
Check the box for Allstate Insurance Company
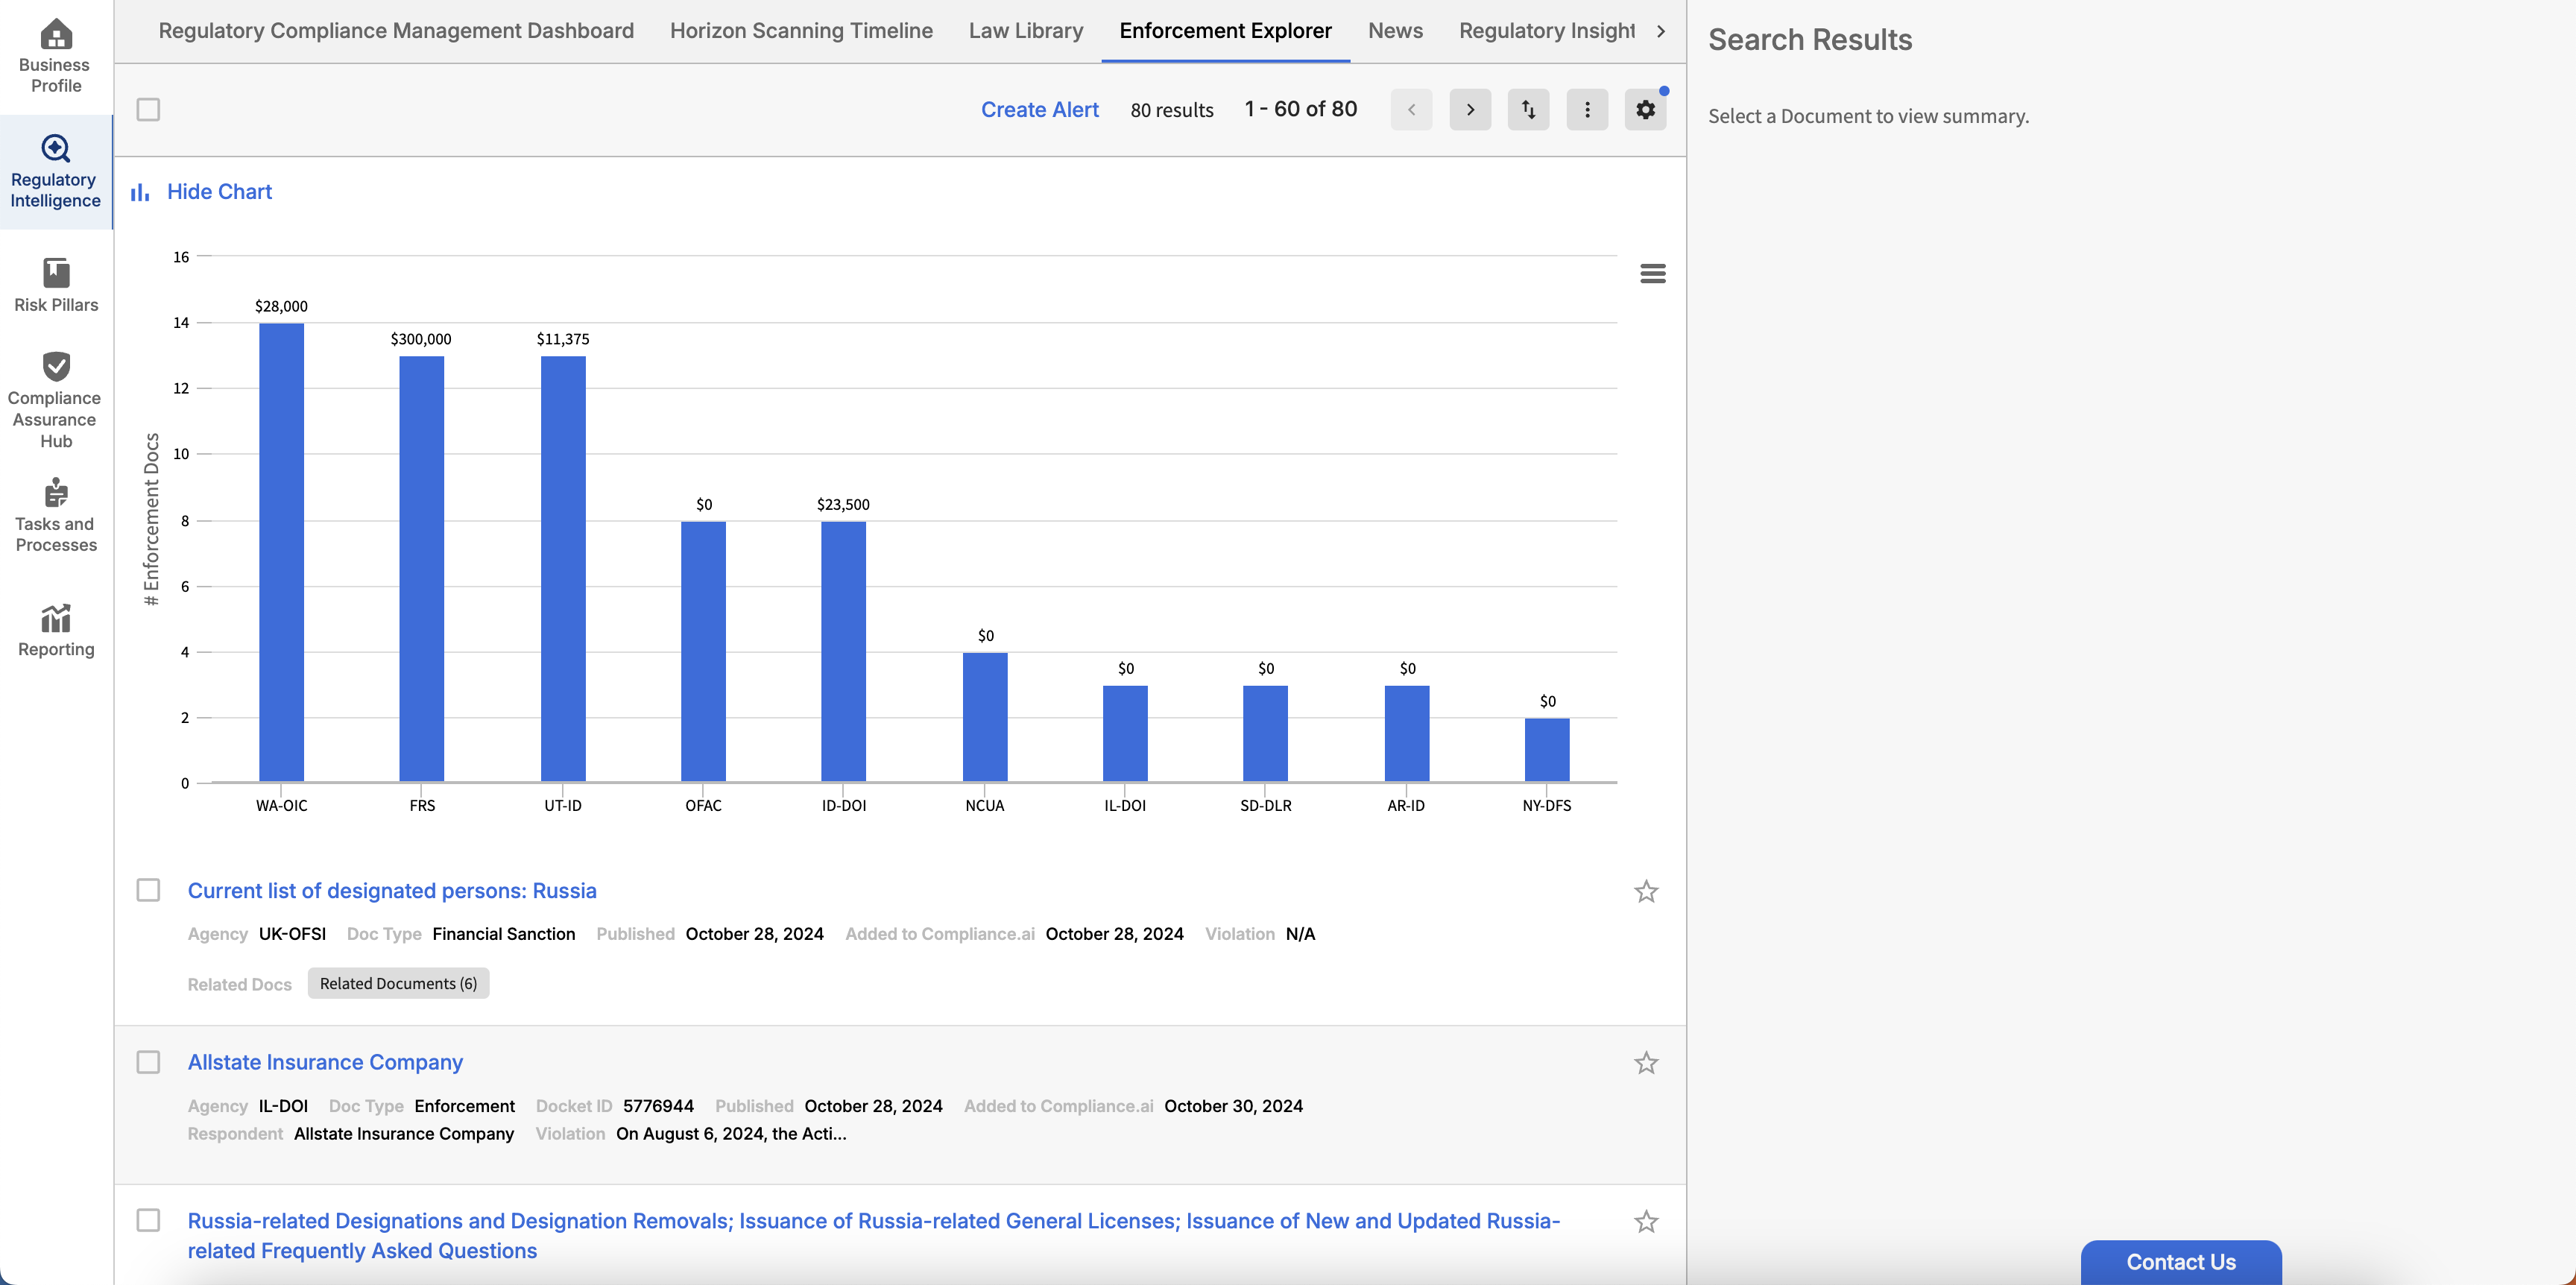pyautogui.click(x=148, y=1062)
